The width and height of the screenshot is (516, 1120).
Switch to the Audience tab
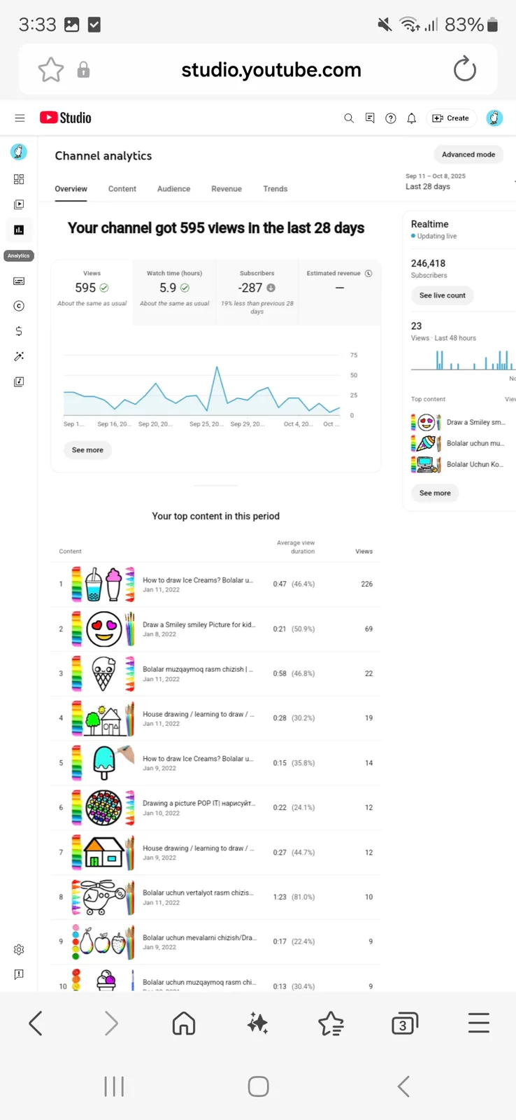click(x=173, y=189)
